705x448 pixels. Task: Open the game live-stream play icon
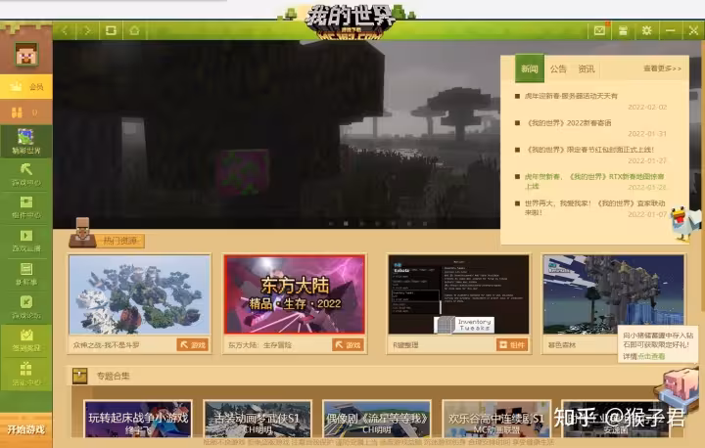click(x=26, y=236)
